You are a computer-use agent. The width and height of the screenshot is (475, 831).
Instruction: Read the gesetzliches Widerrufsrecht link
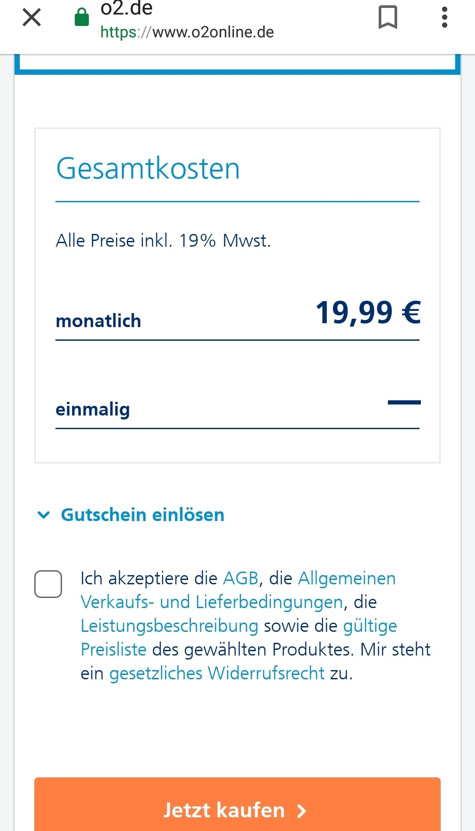[217, 673]
